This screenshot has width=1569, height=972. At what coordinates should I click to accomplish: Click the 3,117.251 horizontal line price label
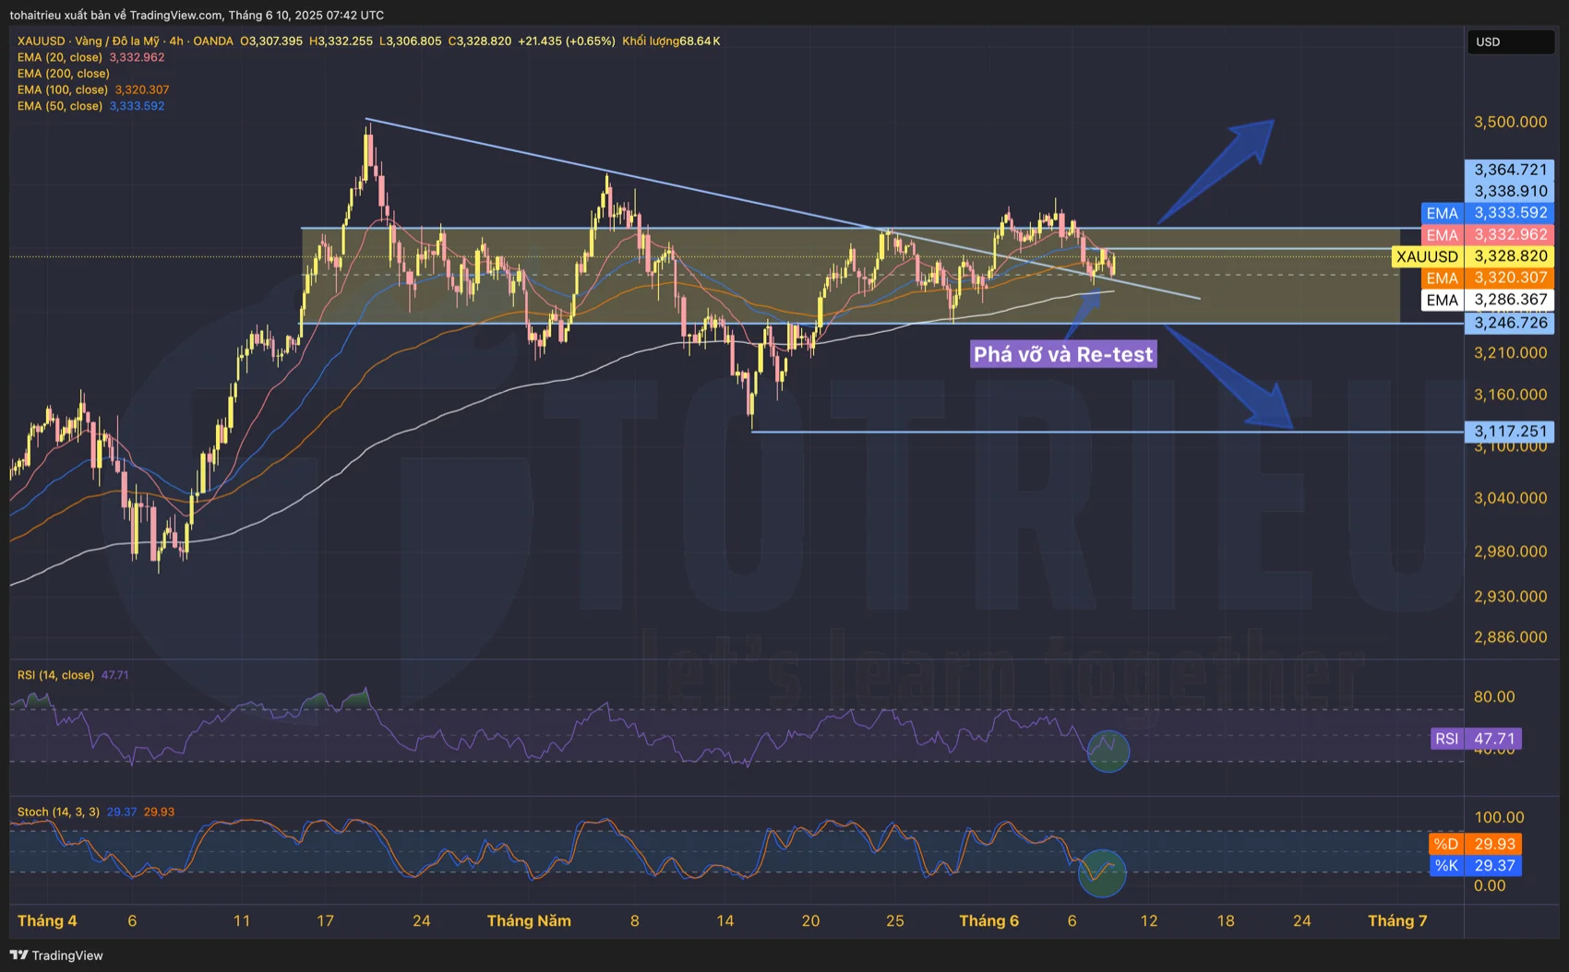coord(1510,431)
